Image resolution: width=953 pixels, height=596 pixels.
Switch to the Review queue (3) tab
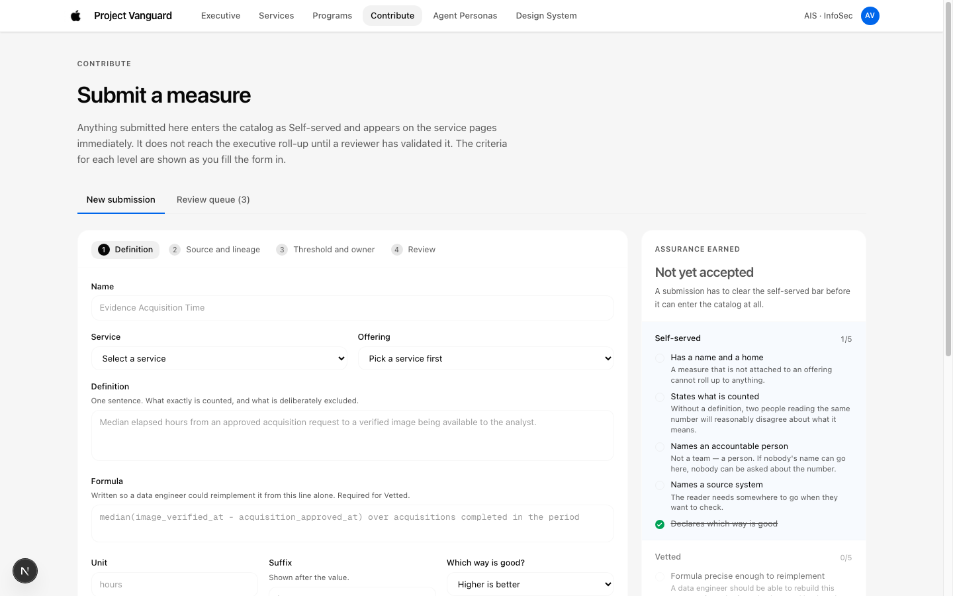pos(213,200)
